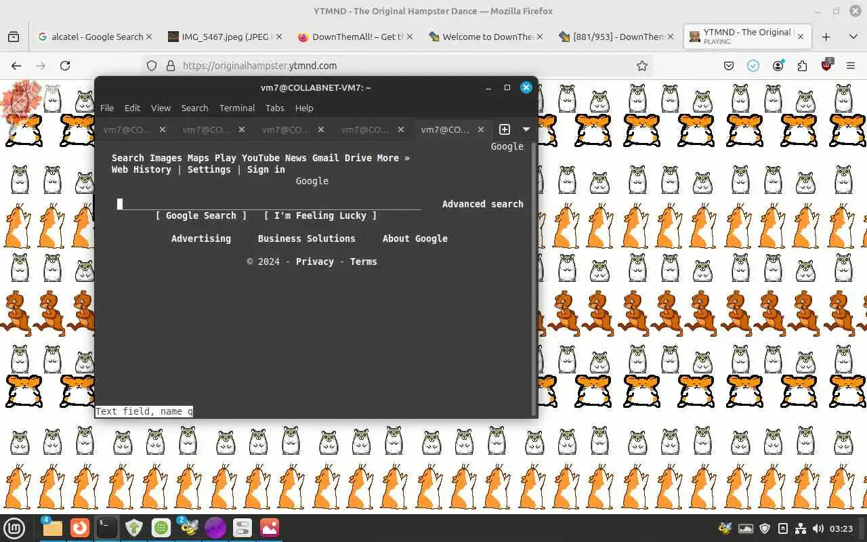Open the volume speaker tray icon
The image size is (867, 542).
click(x=818, y=528)
